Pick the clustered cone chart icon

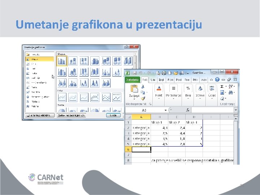point(106,72)
